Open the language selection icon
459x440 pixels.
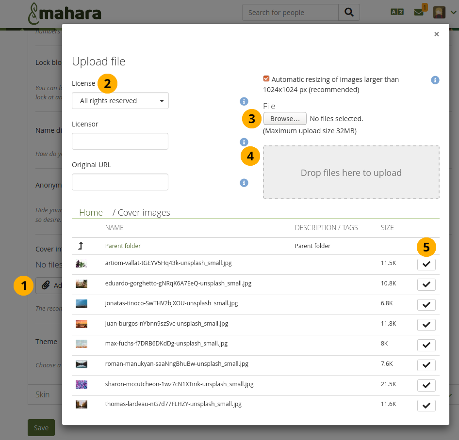[x=397, y=13]
